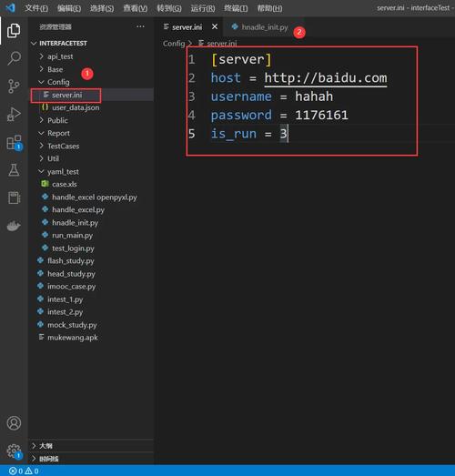Open the Accounts icon in activity bar

pyautogui.click(x=14, y=423)
